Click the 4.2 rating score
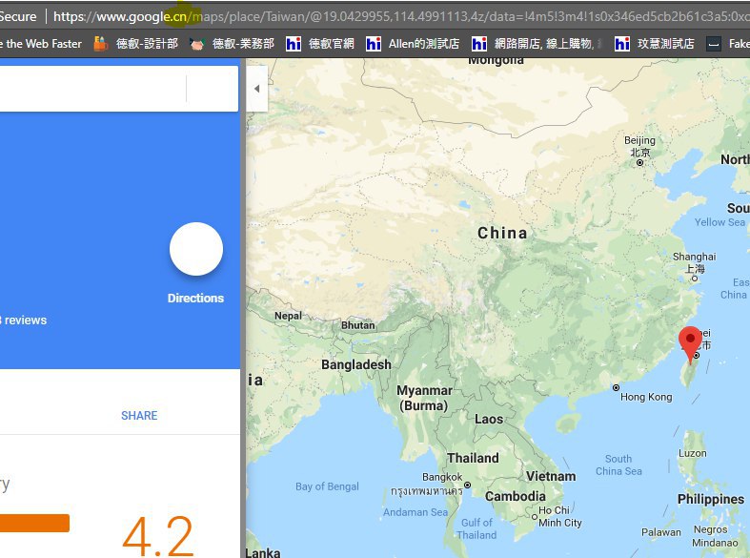Screen dimensions: 750x558 pos(158,534)
